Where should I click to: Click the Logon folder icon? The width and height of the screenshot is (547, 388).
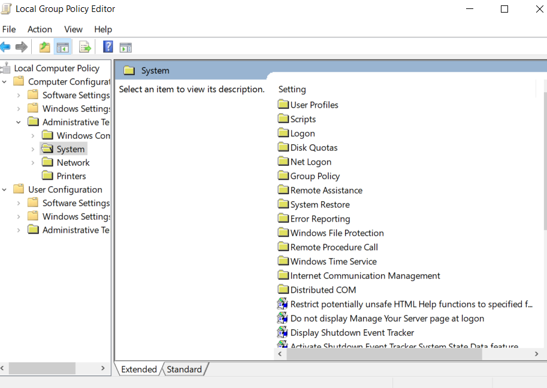click(x=283, y=133)
